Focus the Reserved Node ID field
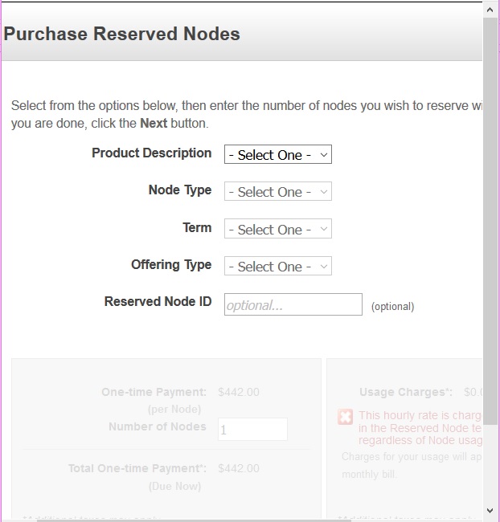 [293, 305]
